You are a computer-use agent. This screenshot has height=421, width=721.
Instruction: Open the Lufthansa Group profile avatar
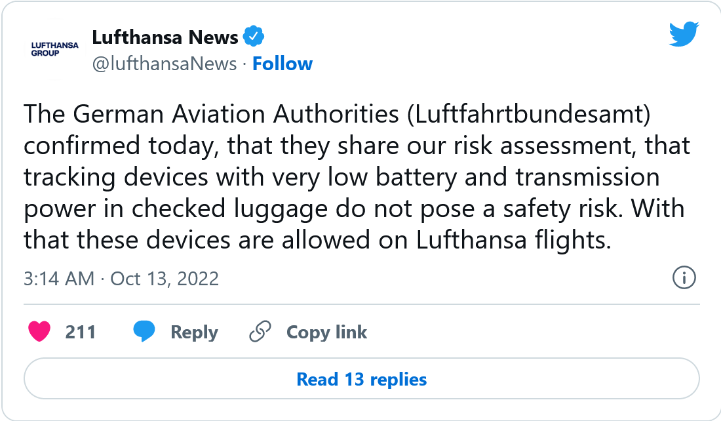coord(55,49)
